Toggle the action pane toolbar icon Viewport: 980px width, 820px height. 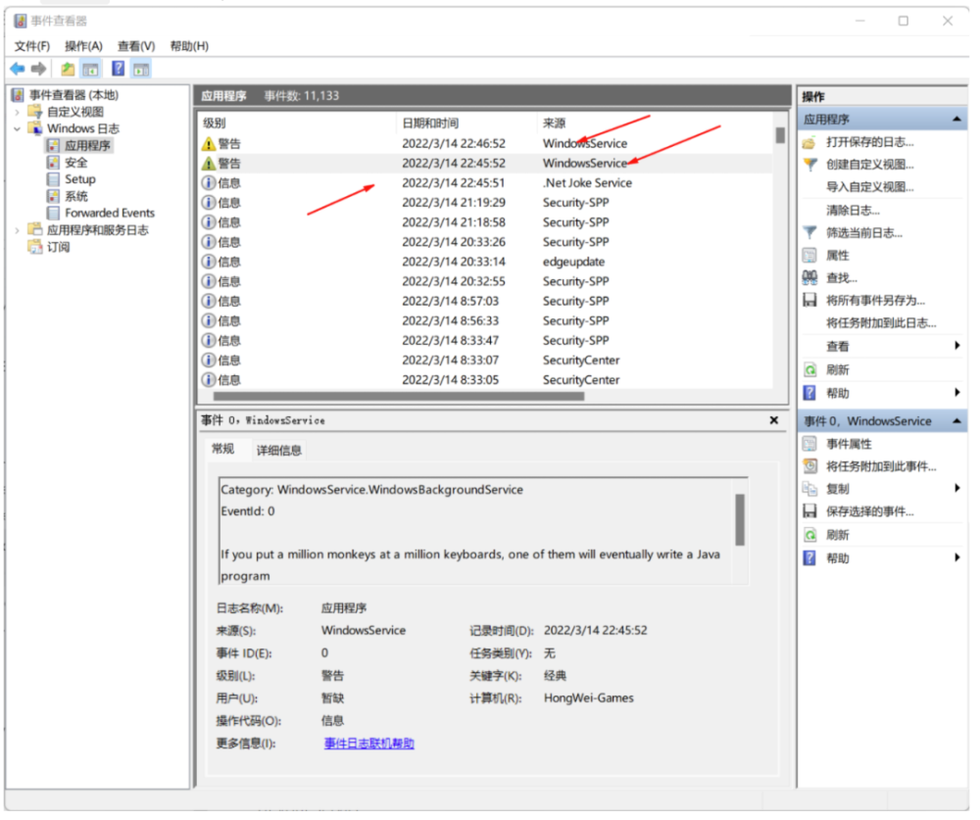pyautogui.click(x=141, y=69)
